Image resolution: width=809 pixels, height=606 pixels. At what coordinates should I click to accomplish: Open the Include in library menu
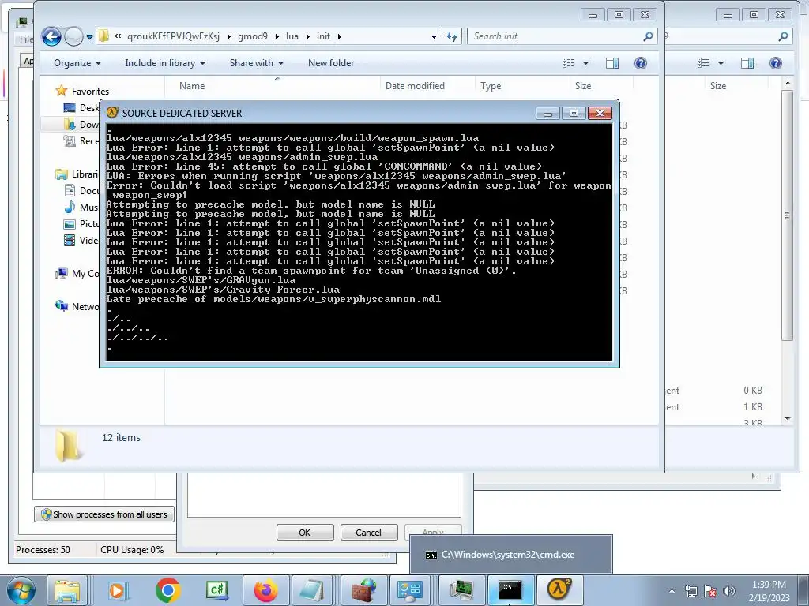click(165, 63)
